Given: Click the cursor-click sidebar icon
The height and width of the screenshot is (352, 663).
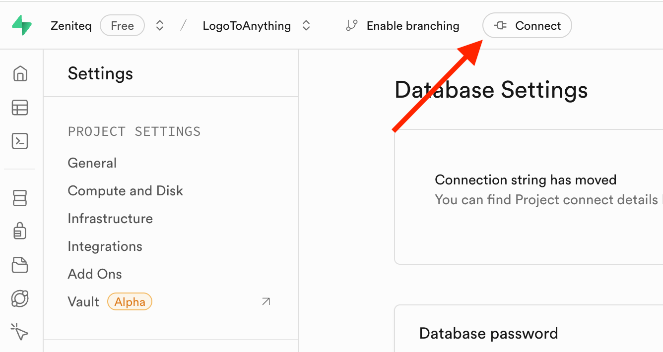Looking at the screenshot, I should [19, 332].
